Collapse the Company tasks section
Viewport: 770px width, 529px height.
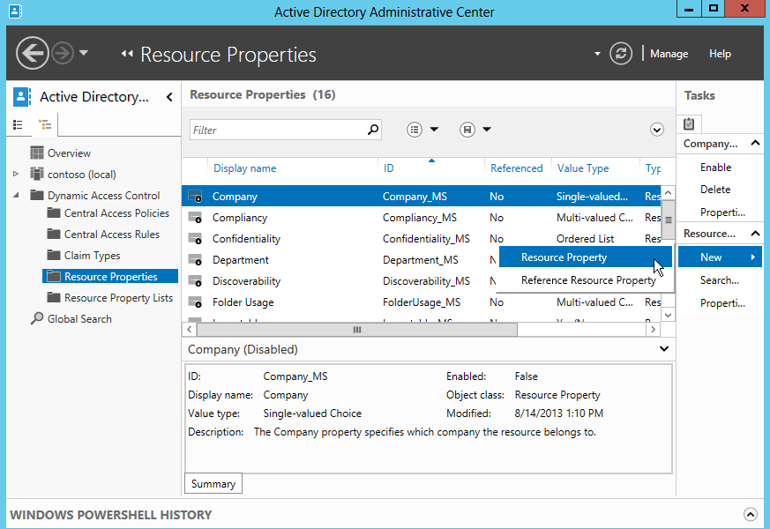click(755, 144)
